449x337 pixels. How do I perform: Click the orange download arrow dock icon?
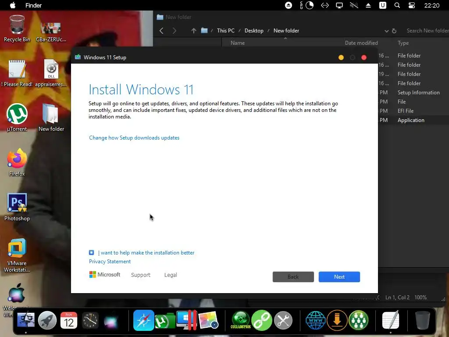tap(337, 320)
